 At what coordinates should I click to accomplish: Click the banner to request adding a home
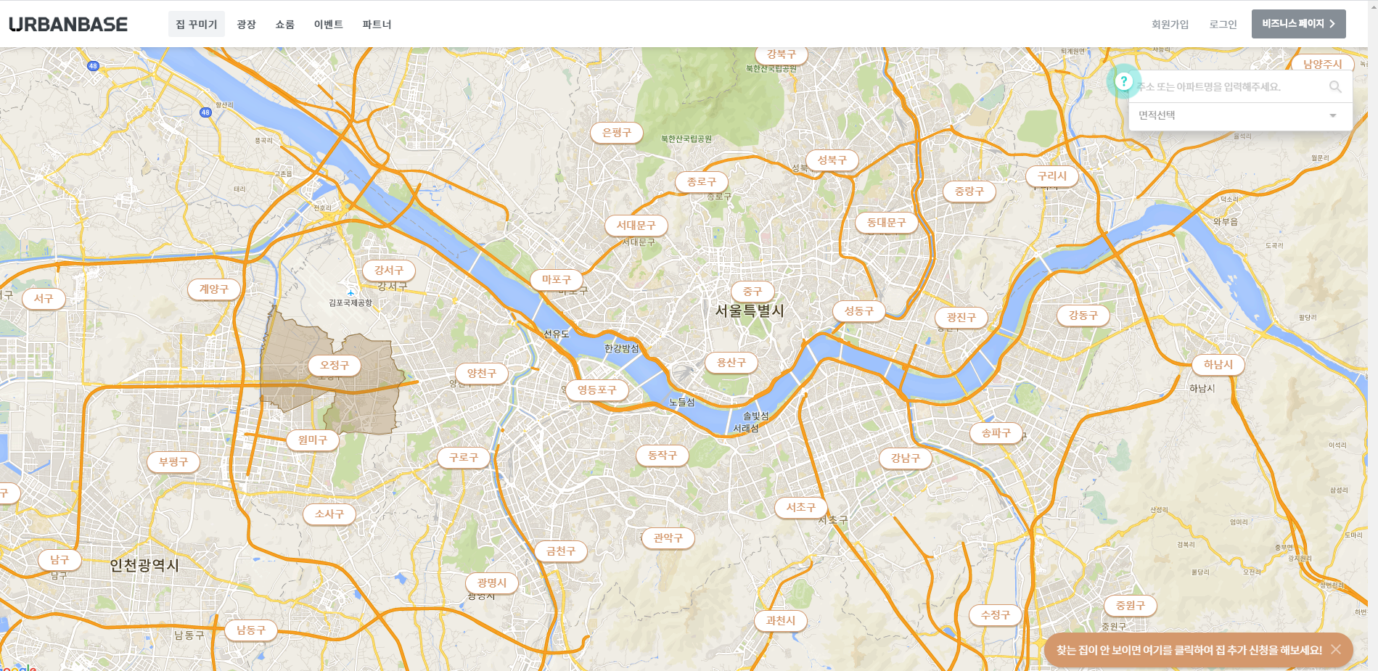click(1189, 650)
